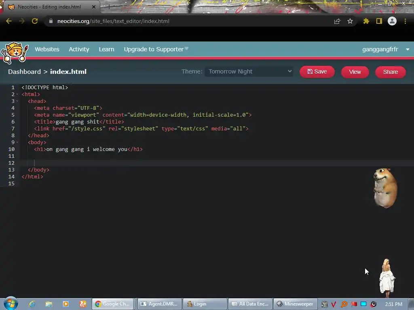Click the first gray tray icon left of the red V
414x310 pixels.
(324, 304)
